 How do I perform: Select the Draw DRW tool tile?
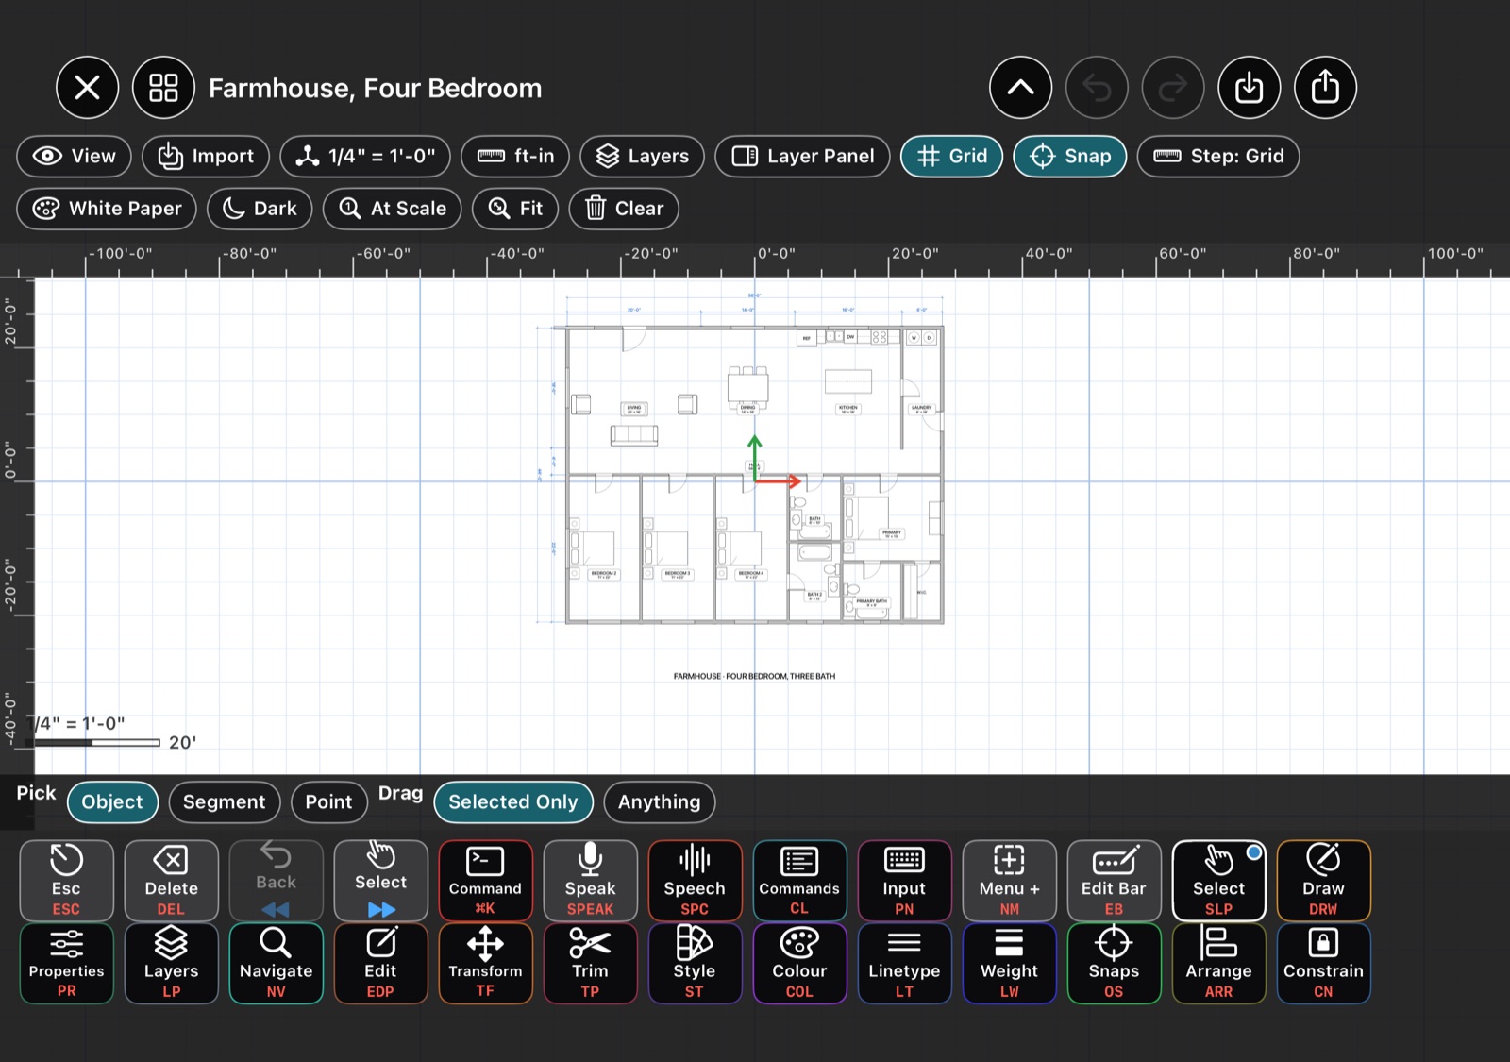pos(1323,881)
